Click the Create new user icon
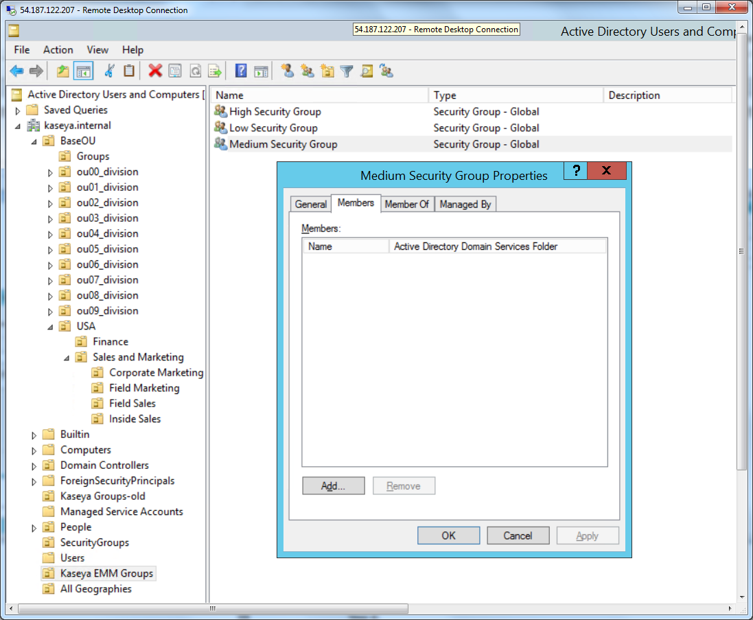753x620 pixels. tap(287, 71)
